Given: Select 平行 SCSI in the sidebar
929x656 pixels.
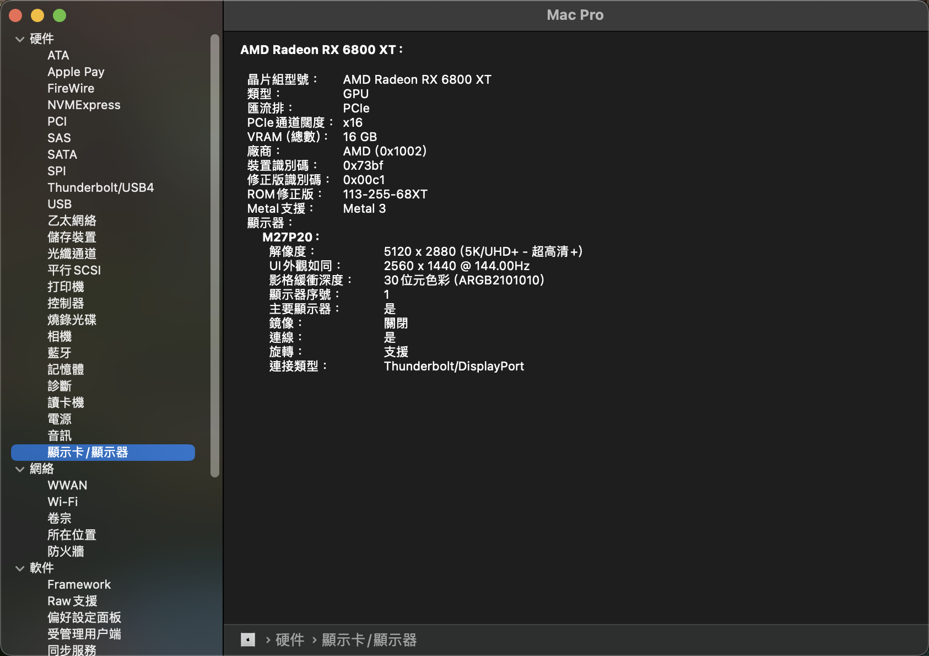Looking at the screenshot, I should pyautogui.click(x=74, y=271).
